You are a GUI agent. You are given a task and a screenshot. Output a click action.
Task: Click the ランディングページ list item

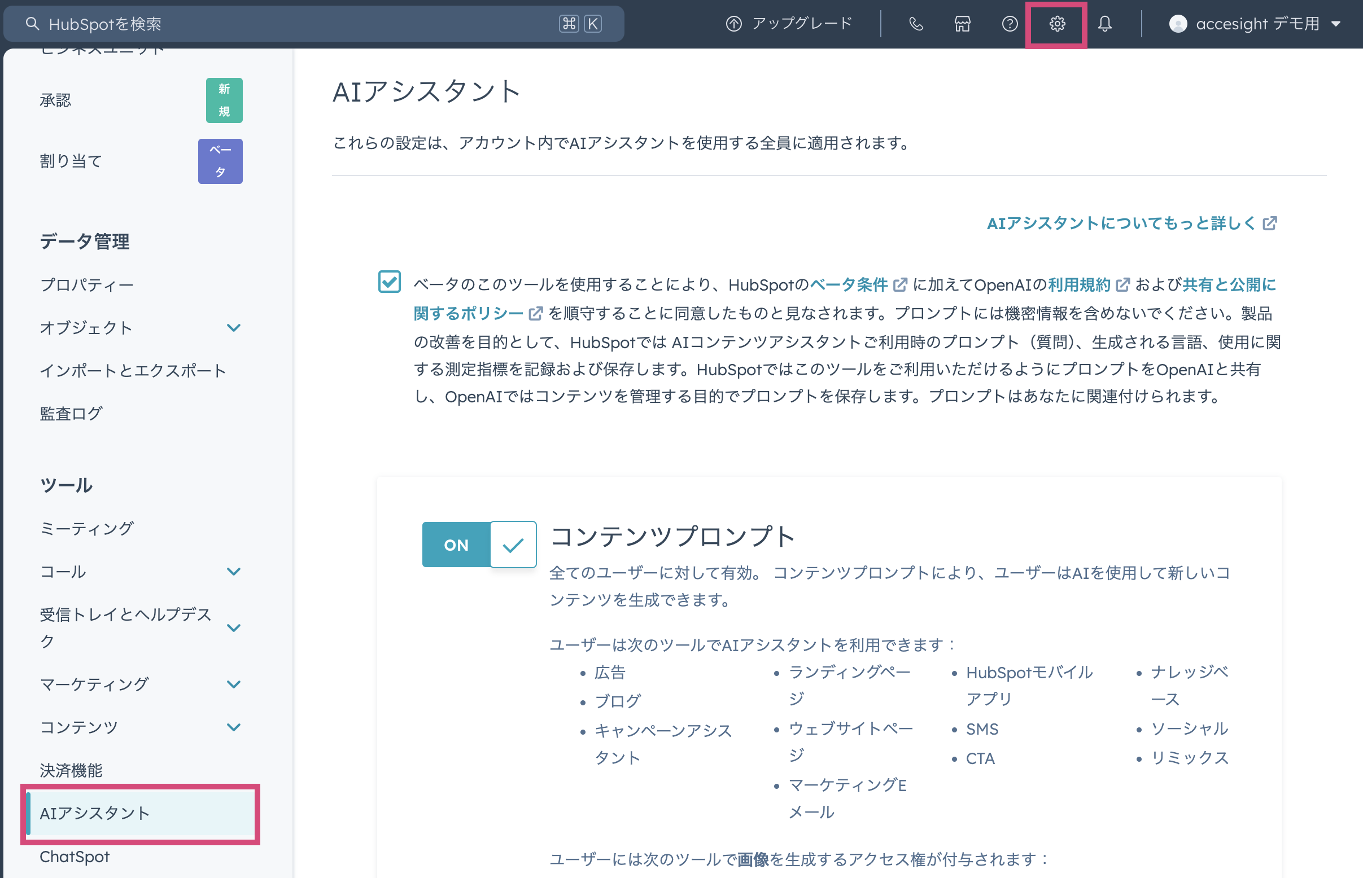850,685
